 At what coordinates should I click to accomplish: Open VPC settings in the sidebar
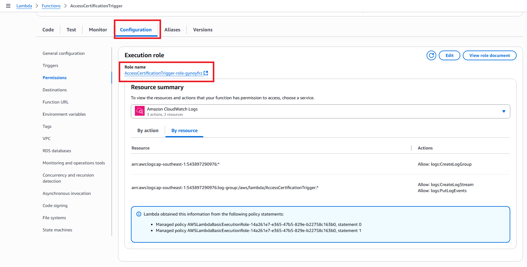(47, 139)
